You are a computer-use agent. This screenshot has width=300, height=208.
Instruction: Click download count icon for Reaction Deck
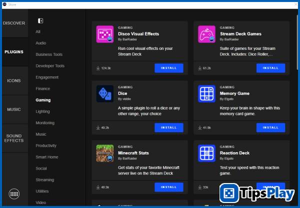pos(199,187)
